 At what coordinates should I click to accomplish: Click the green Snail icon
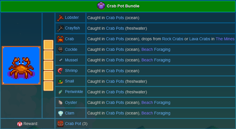coord(60,81)
